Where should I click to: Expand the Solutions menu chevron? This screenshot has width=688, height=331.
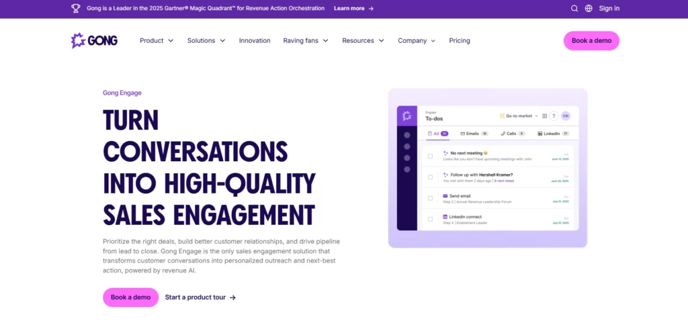222,41
